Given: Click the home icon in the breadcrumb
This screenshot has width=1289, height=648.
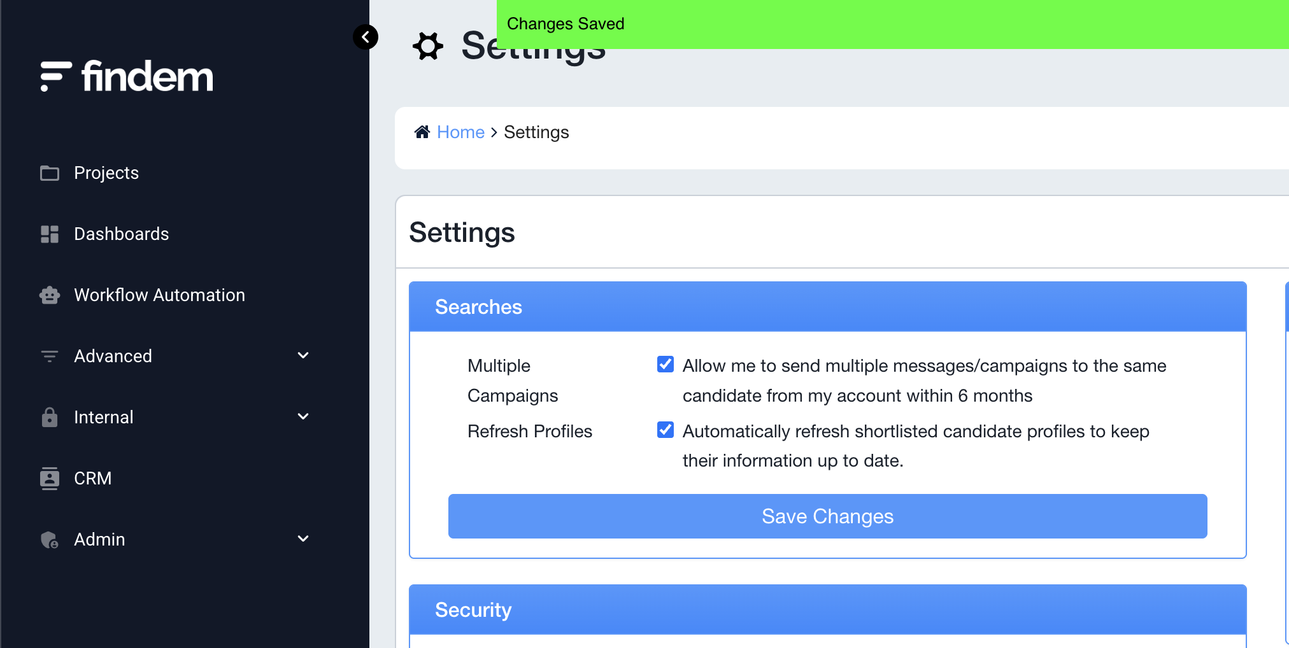Looking at the screenshot, I should click(x=422, y=132).
